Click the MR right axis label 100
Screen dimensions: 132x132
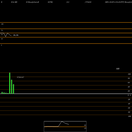tap(129, 74)
